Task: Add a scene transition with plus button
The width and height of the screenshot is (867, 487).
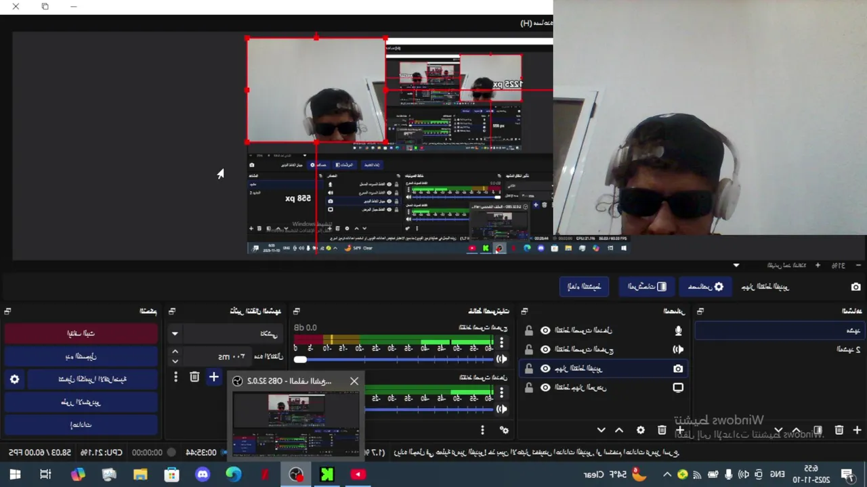Action: [x=213, y=377]
